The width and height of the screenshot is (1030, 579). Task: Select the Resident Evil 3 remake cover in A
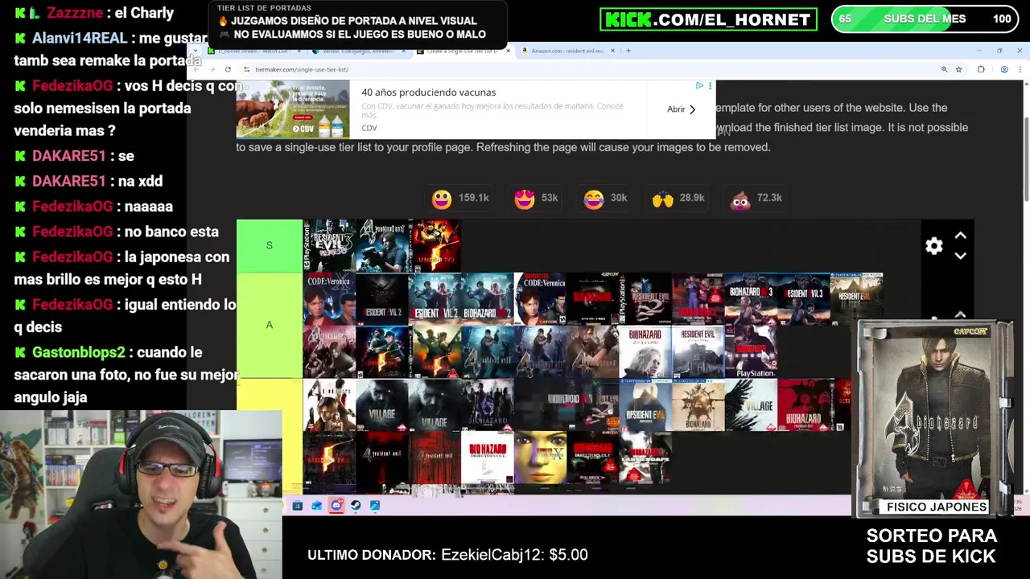[x=805, y=298]
